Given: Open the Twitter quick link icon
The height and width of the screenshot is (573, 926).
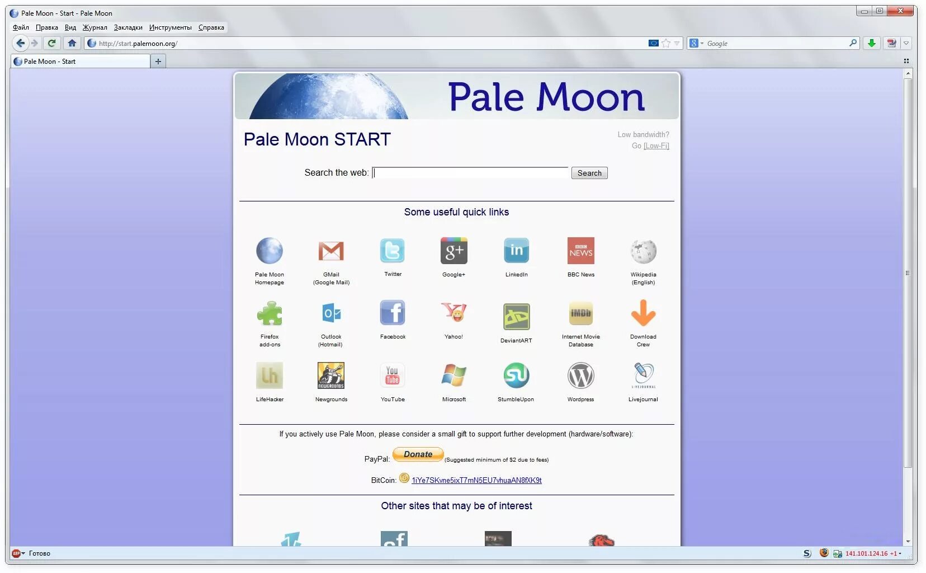Looking at the screenshot, I should point(393,251).
